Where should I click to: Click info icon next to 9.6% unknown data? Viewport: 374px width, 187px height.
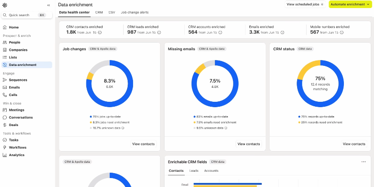[x=226, y=128]
